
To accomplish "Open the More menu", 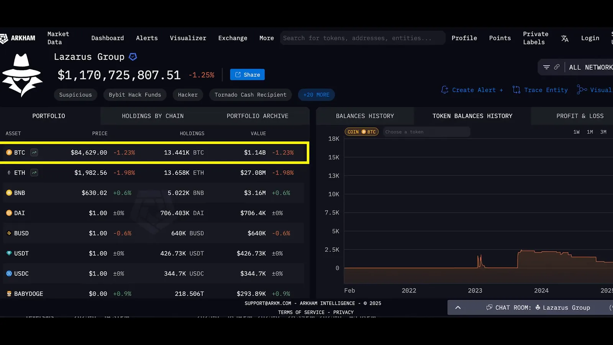I will 267,38.
